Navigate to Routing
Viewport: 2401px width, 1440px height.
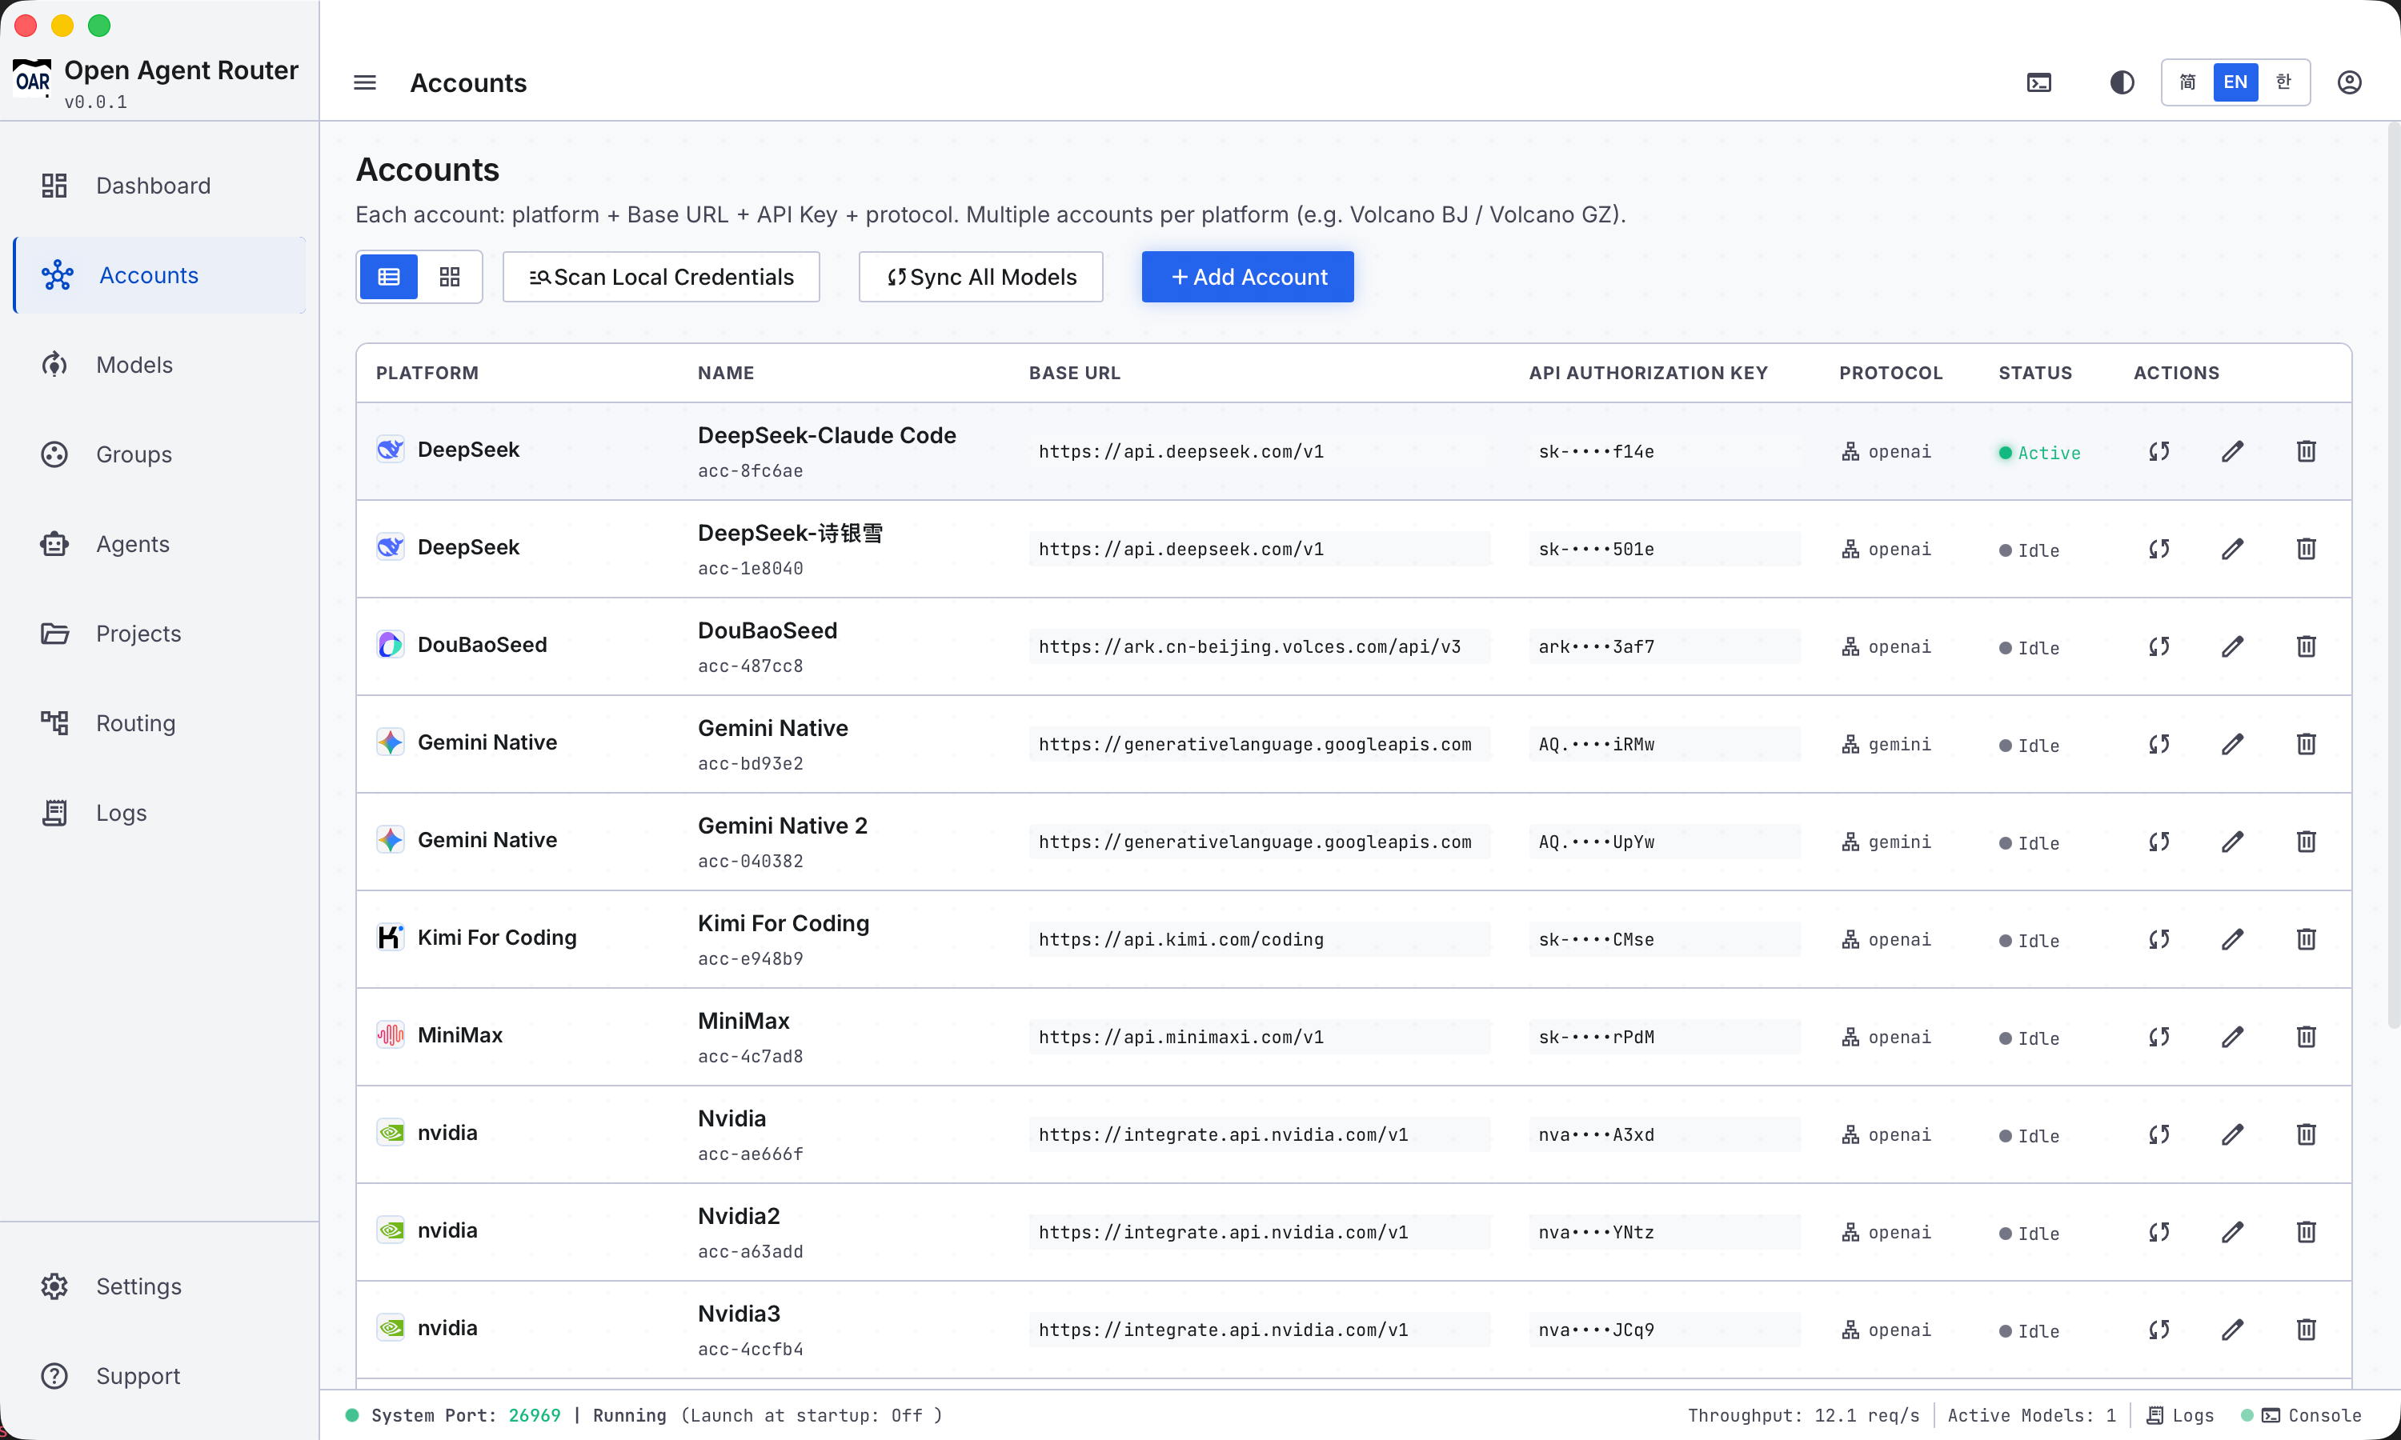160,724
